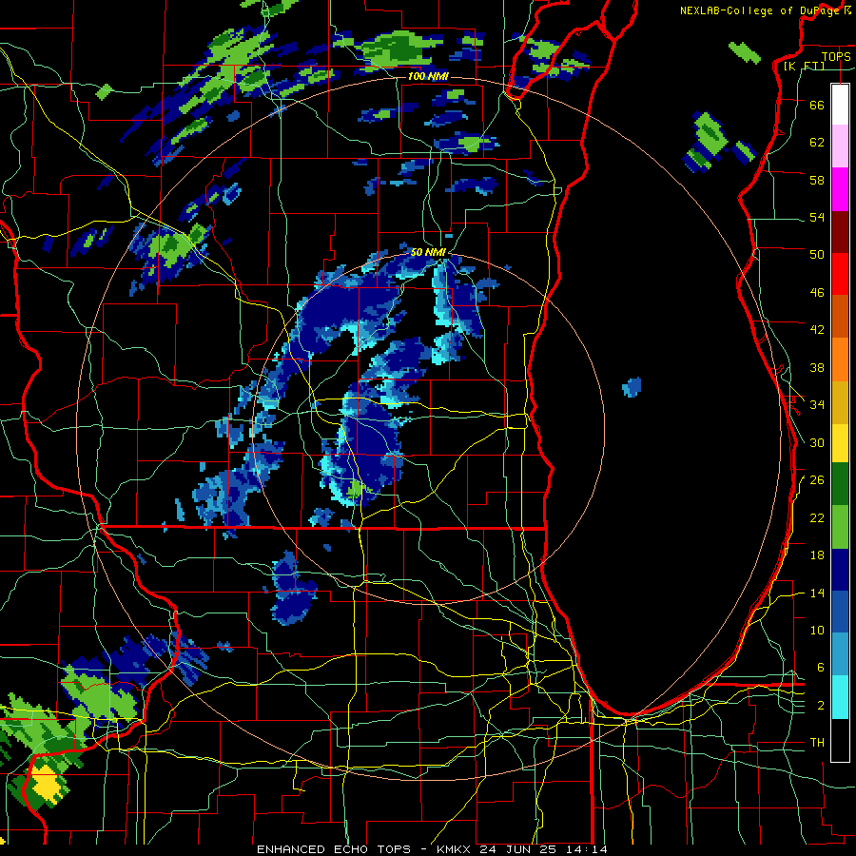Click the "34" scale label

[817, 405]
